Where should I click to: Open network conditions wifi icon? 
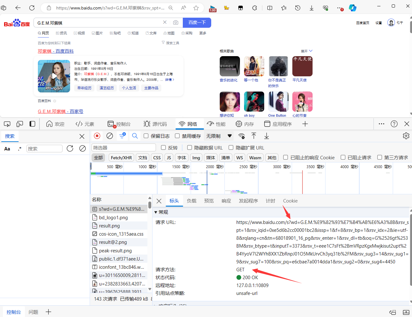pyautogui.click(x=242, y=136)
